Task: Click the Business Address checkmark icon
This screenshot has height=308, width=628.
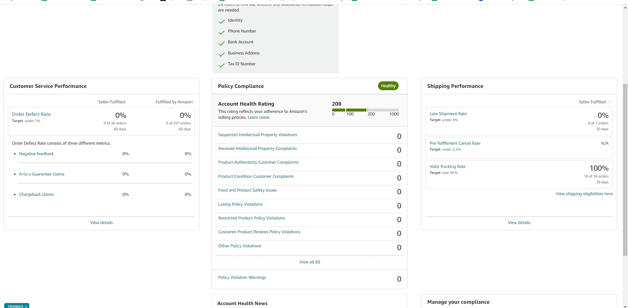Action: coord(222,54)
